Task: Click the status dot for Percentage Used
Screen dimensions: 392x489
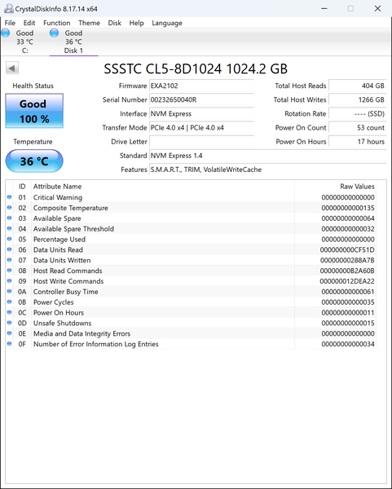Action: (x=9, y=239)
